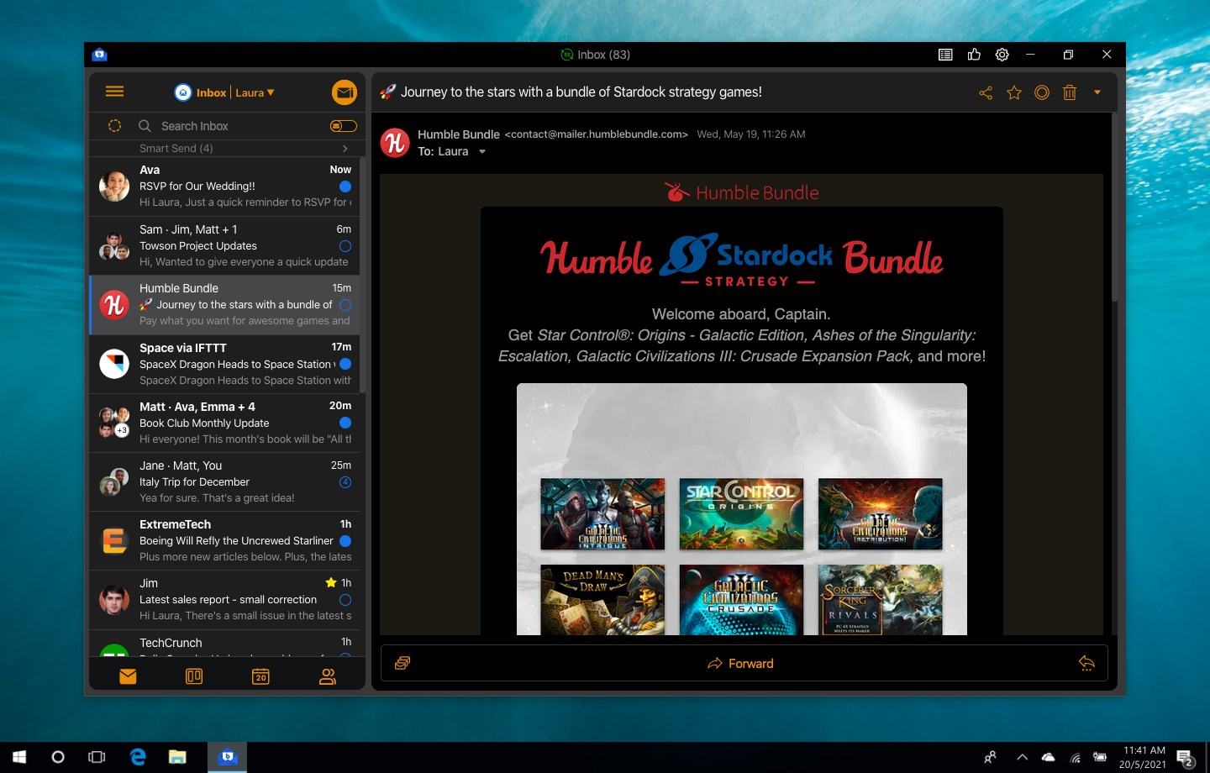
Task: Share this email with the share icon
Action: [986, 92]
